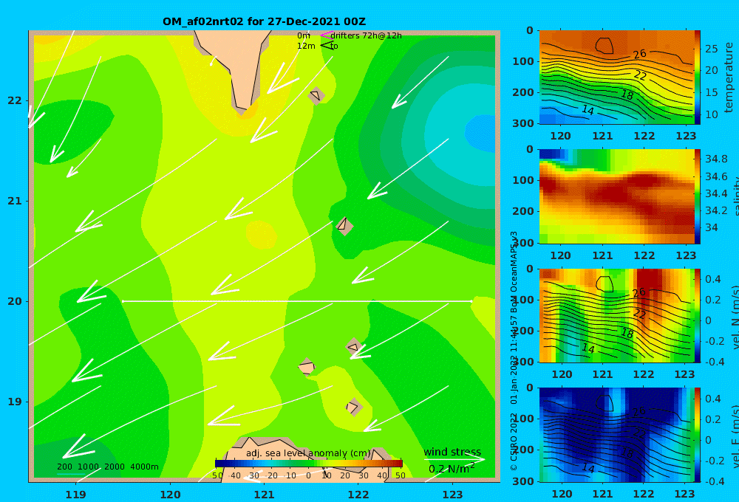Image resolution: width=739 pixels, height=502 pixels.
Task: Click the map title OM_af02nrt02 for 27-Dec-2021 00Z
Action: (264, 21)
